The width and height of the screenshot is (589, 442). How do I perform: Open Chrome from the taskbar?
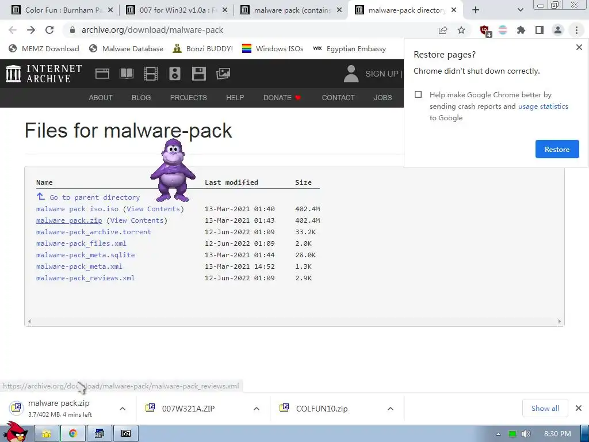coord(73,434)
